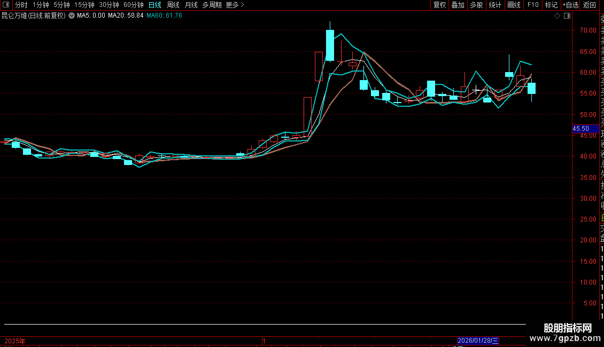Select the 5分钟 period tab
The height and width of the screenshot is (347, 604).
tap(61, 5)
